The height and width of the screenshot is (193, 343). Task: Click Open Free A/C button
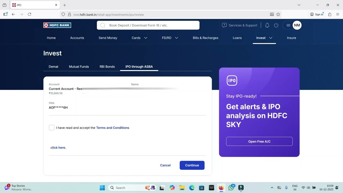coord(259,141)
